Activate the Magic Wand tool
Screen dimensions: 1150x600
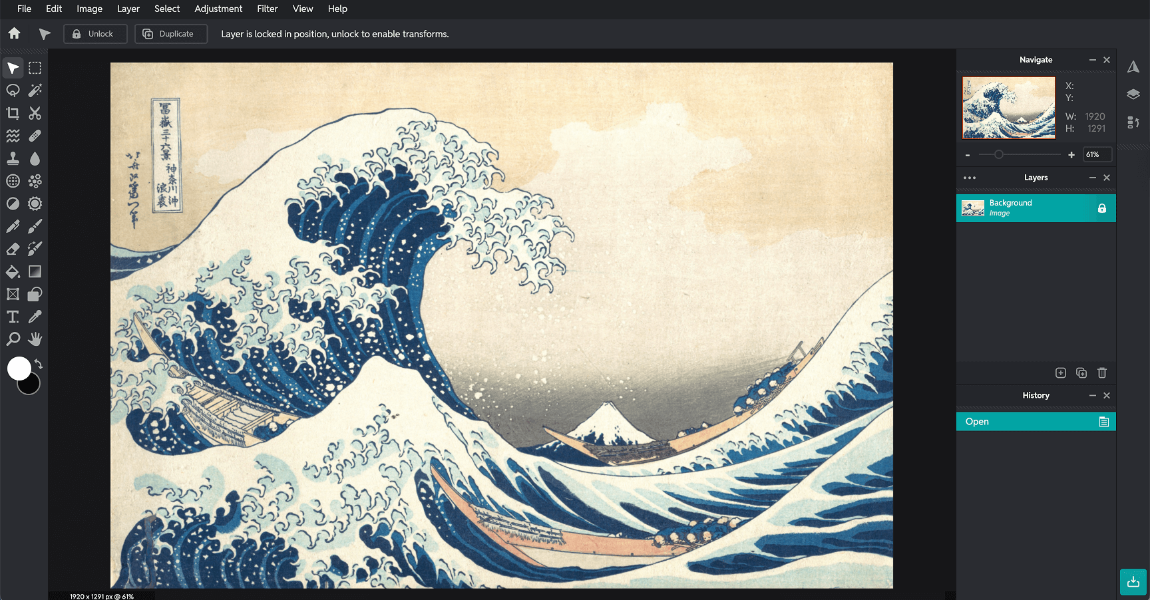tap(35, 90)
